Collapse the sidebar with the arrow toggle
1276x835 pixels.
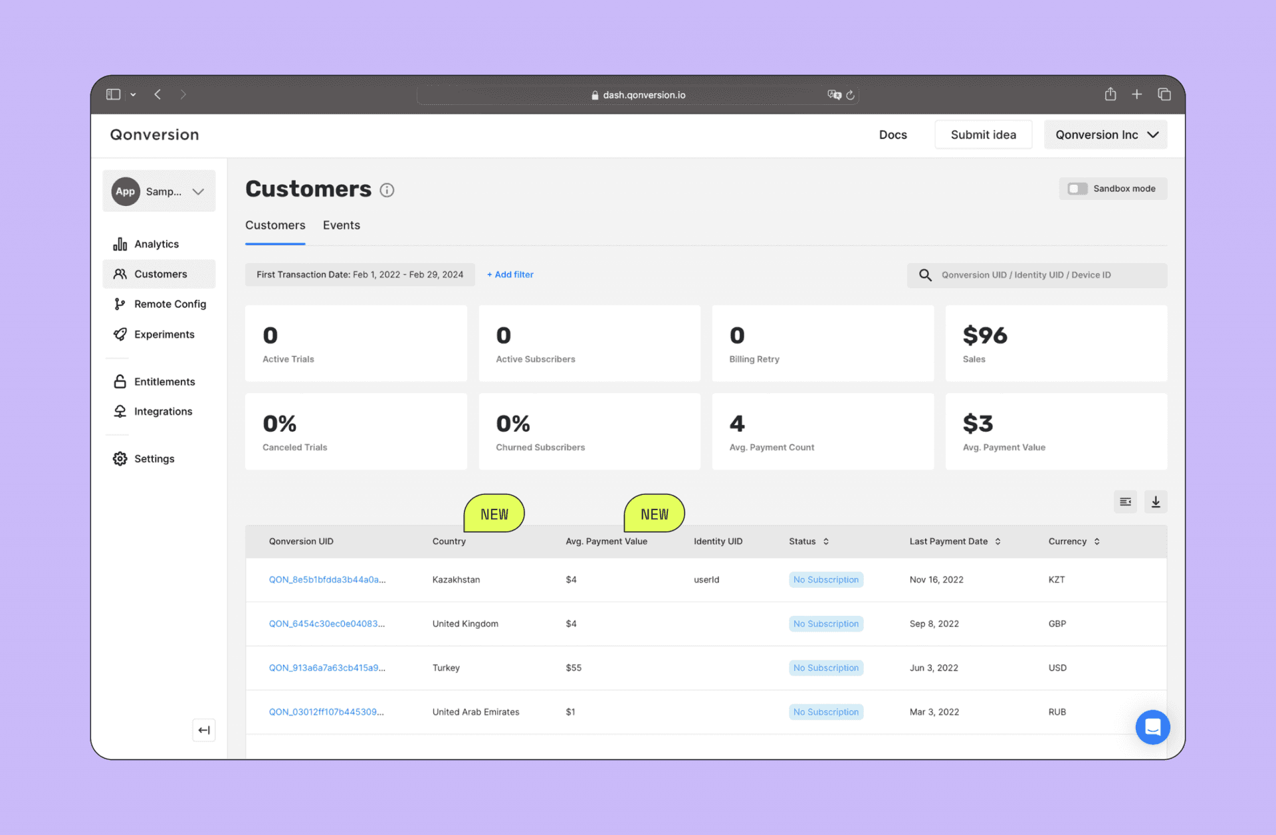coord(204,730)
